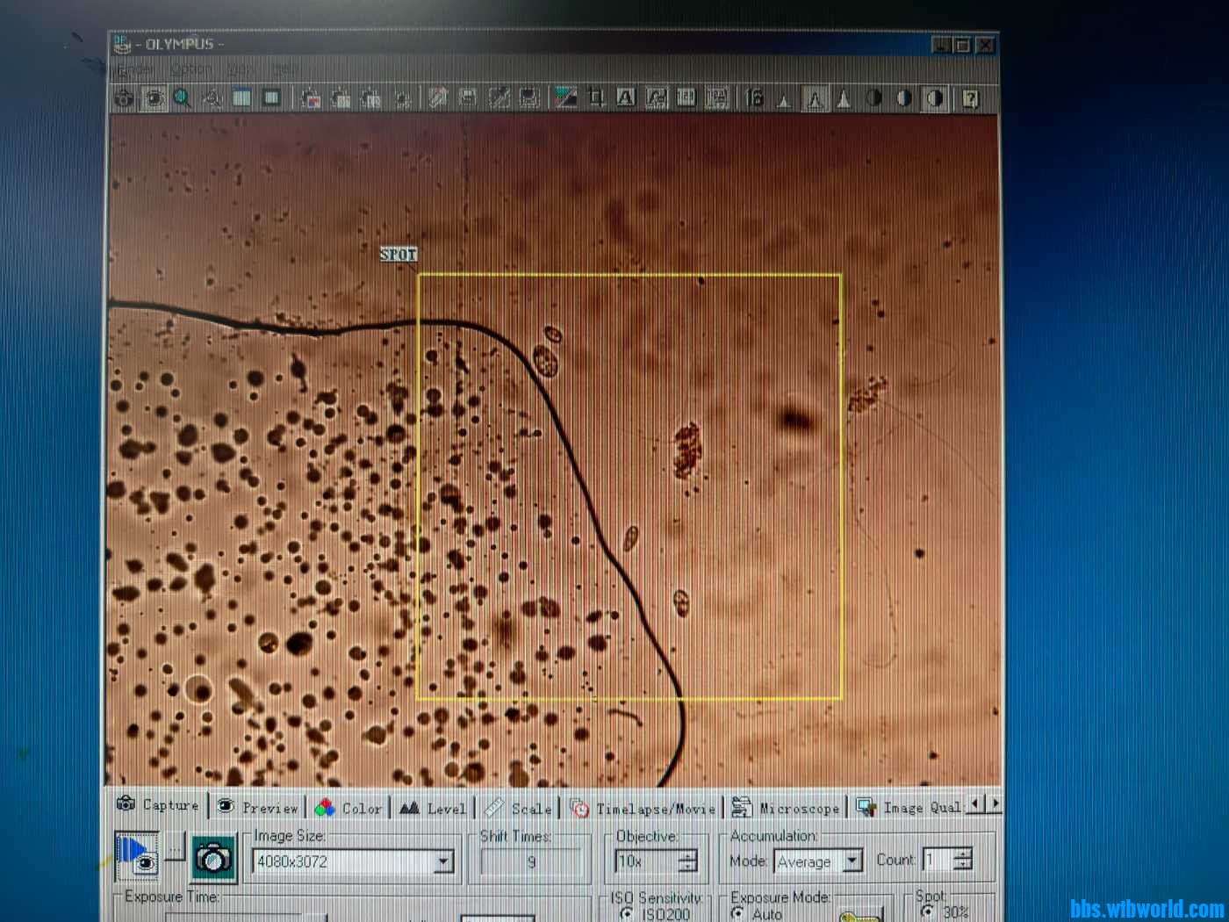Click the magnifier zoom tool in toolbar
1229x922 pixels.
coord(183,98)
